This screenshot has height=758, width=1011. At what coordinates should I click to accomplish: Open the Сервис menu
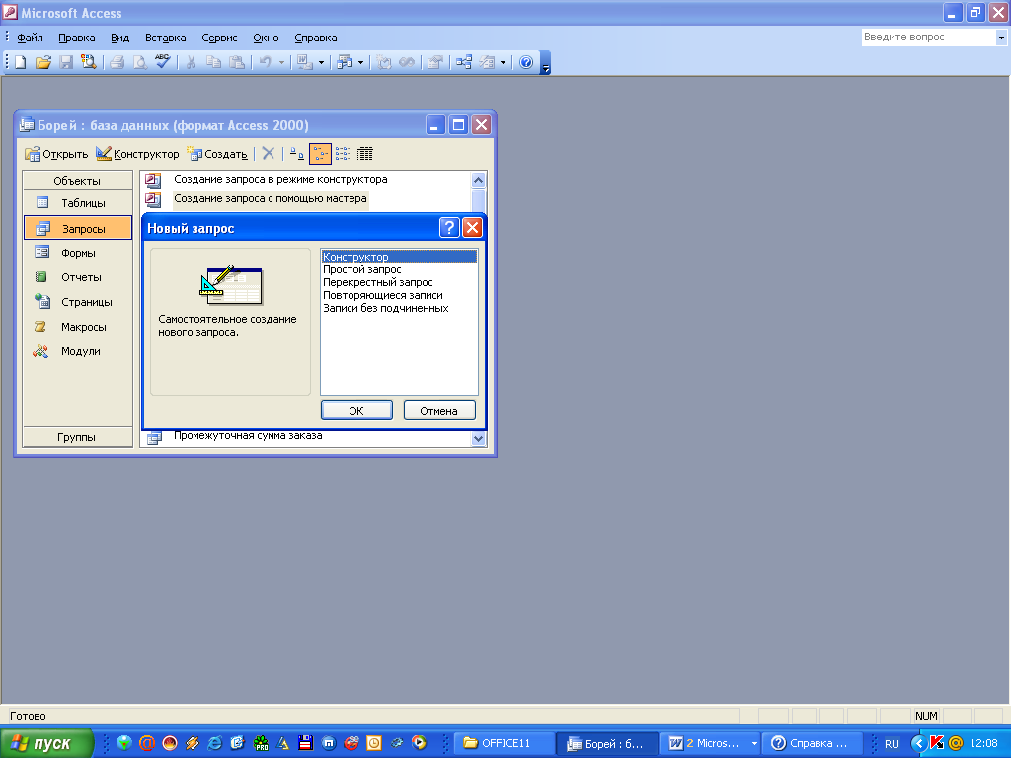[x=219, y=38]
